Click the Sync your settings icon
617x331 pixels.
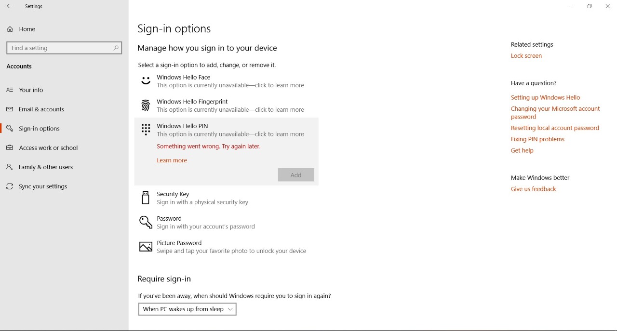tap(10, 186)
